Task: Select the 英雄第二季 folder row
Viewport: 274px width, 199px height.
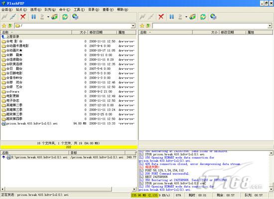Action: coord(68,105)
